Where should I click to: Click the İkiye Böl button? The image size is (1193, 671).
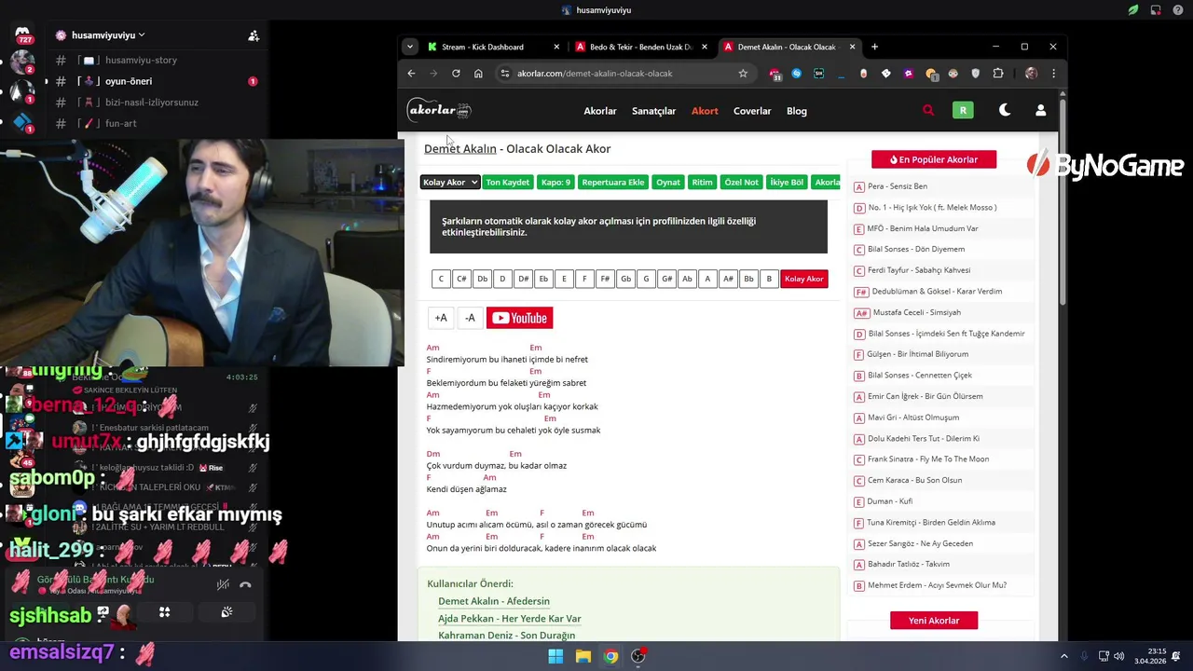(x=787, y=182)
